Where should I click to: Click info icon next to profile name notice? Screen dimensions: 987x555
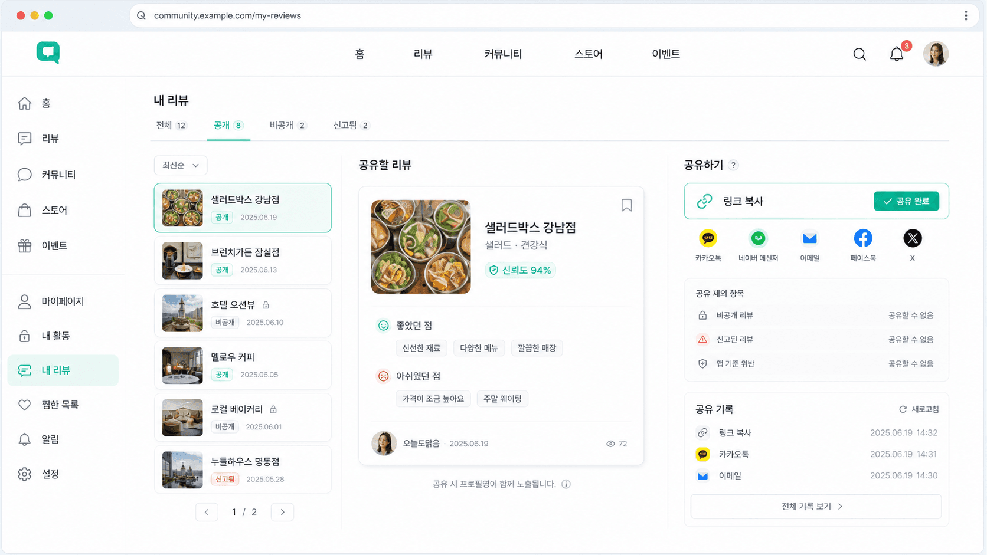pyautogui.click(x=566, y=484)
